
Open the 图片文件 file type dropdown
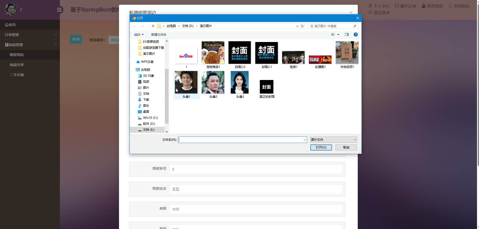[333, 140]
